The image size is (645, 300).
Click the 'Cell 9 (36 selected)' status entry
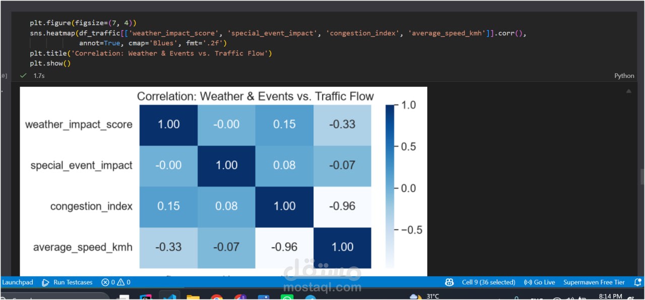point(488,282)
